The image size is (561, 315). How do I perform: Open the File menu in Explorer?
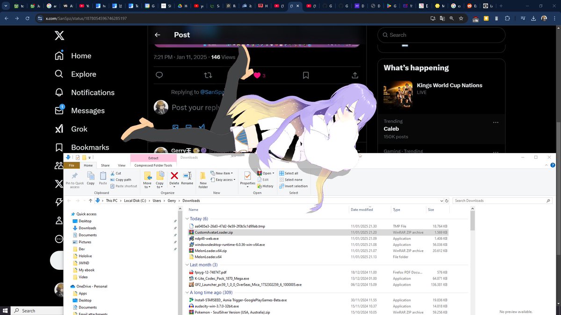tap(72, 165)
